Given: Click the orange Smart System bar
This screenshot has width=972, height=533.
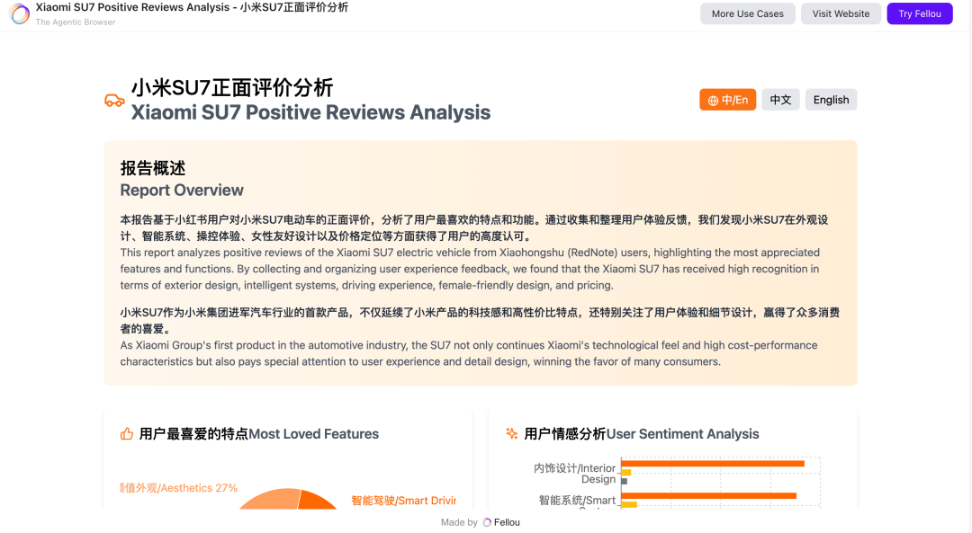Looking at the screenshot, I should tap(708, 495).
